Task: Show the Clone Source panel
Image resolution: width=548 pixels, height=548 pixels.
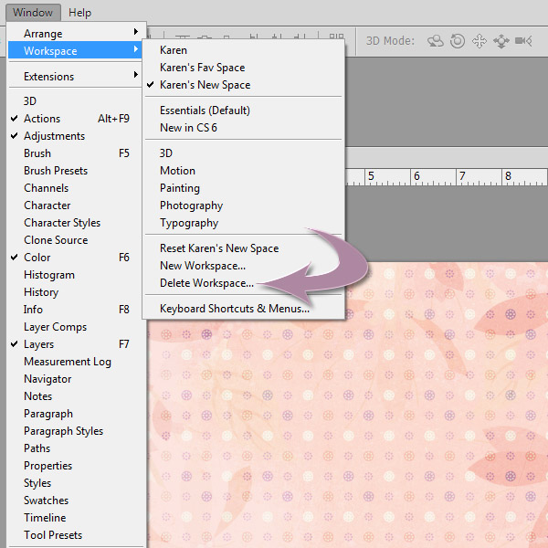Action: click(x=74, y=239)
